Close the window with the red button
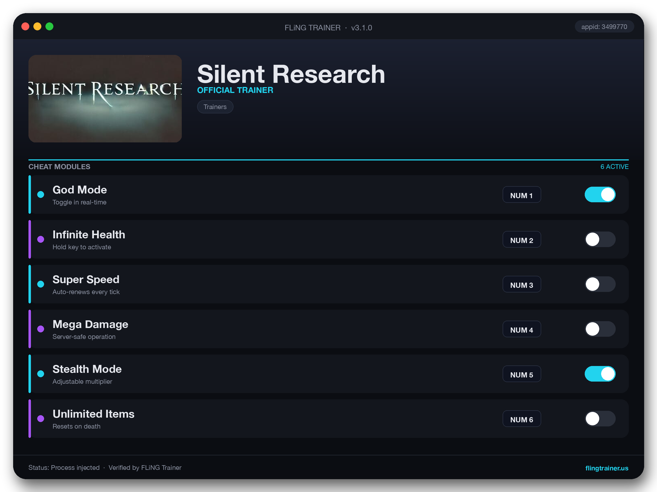 coord(25,27)
